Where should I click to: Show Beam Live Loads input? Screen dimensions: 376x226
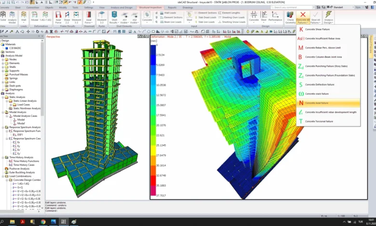click(171, 22)
